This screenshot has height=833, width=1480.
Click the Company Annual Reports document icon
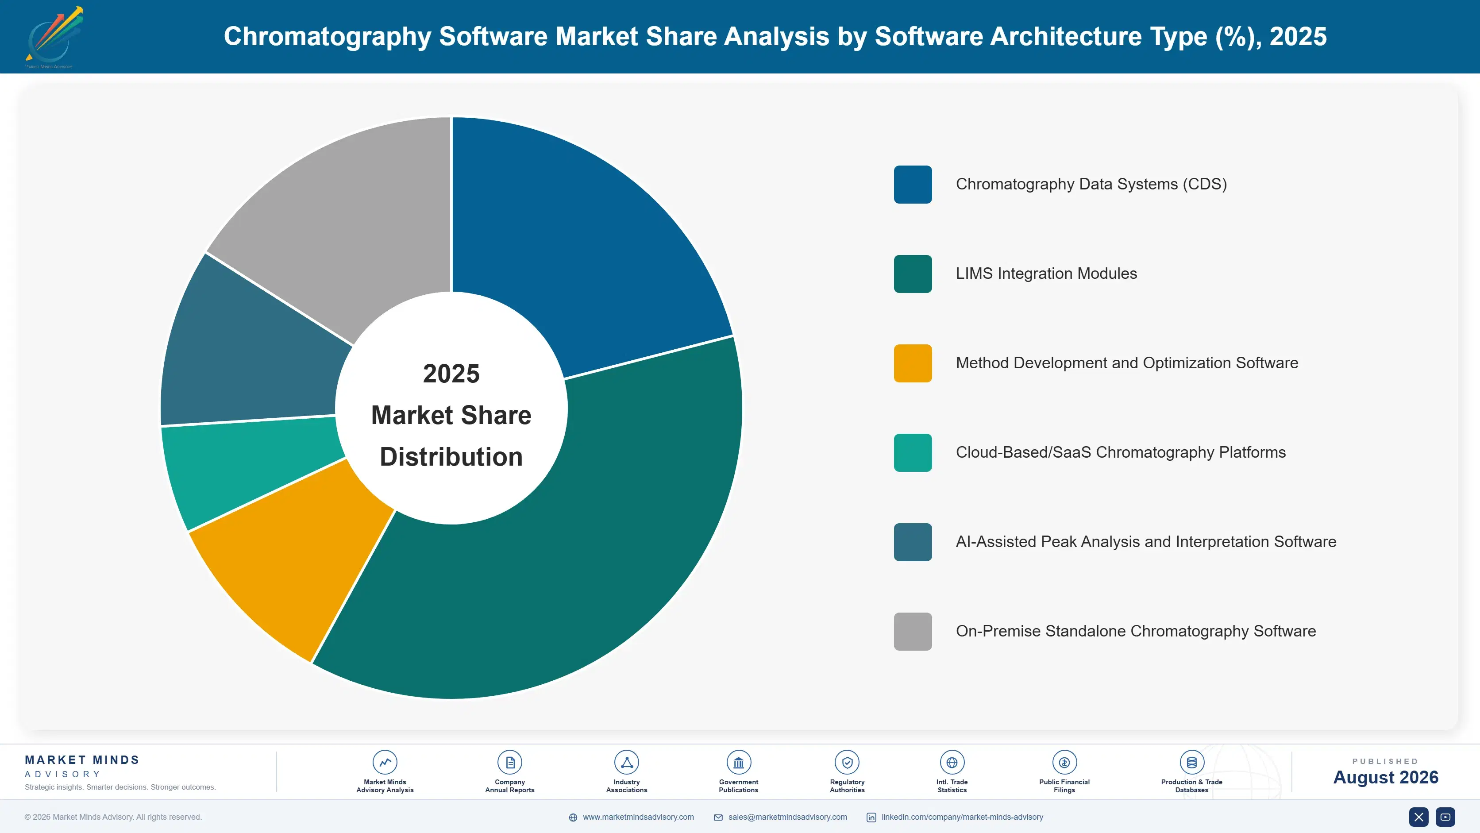(x=509, y=762)
